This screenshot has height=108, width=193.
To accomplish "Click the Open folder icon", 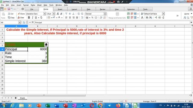I will (5, 9).
